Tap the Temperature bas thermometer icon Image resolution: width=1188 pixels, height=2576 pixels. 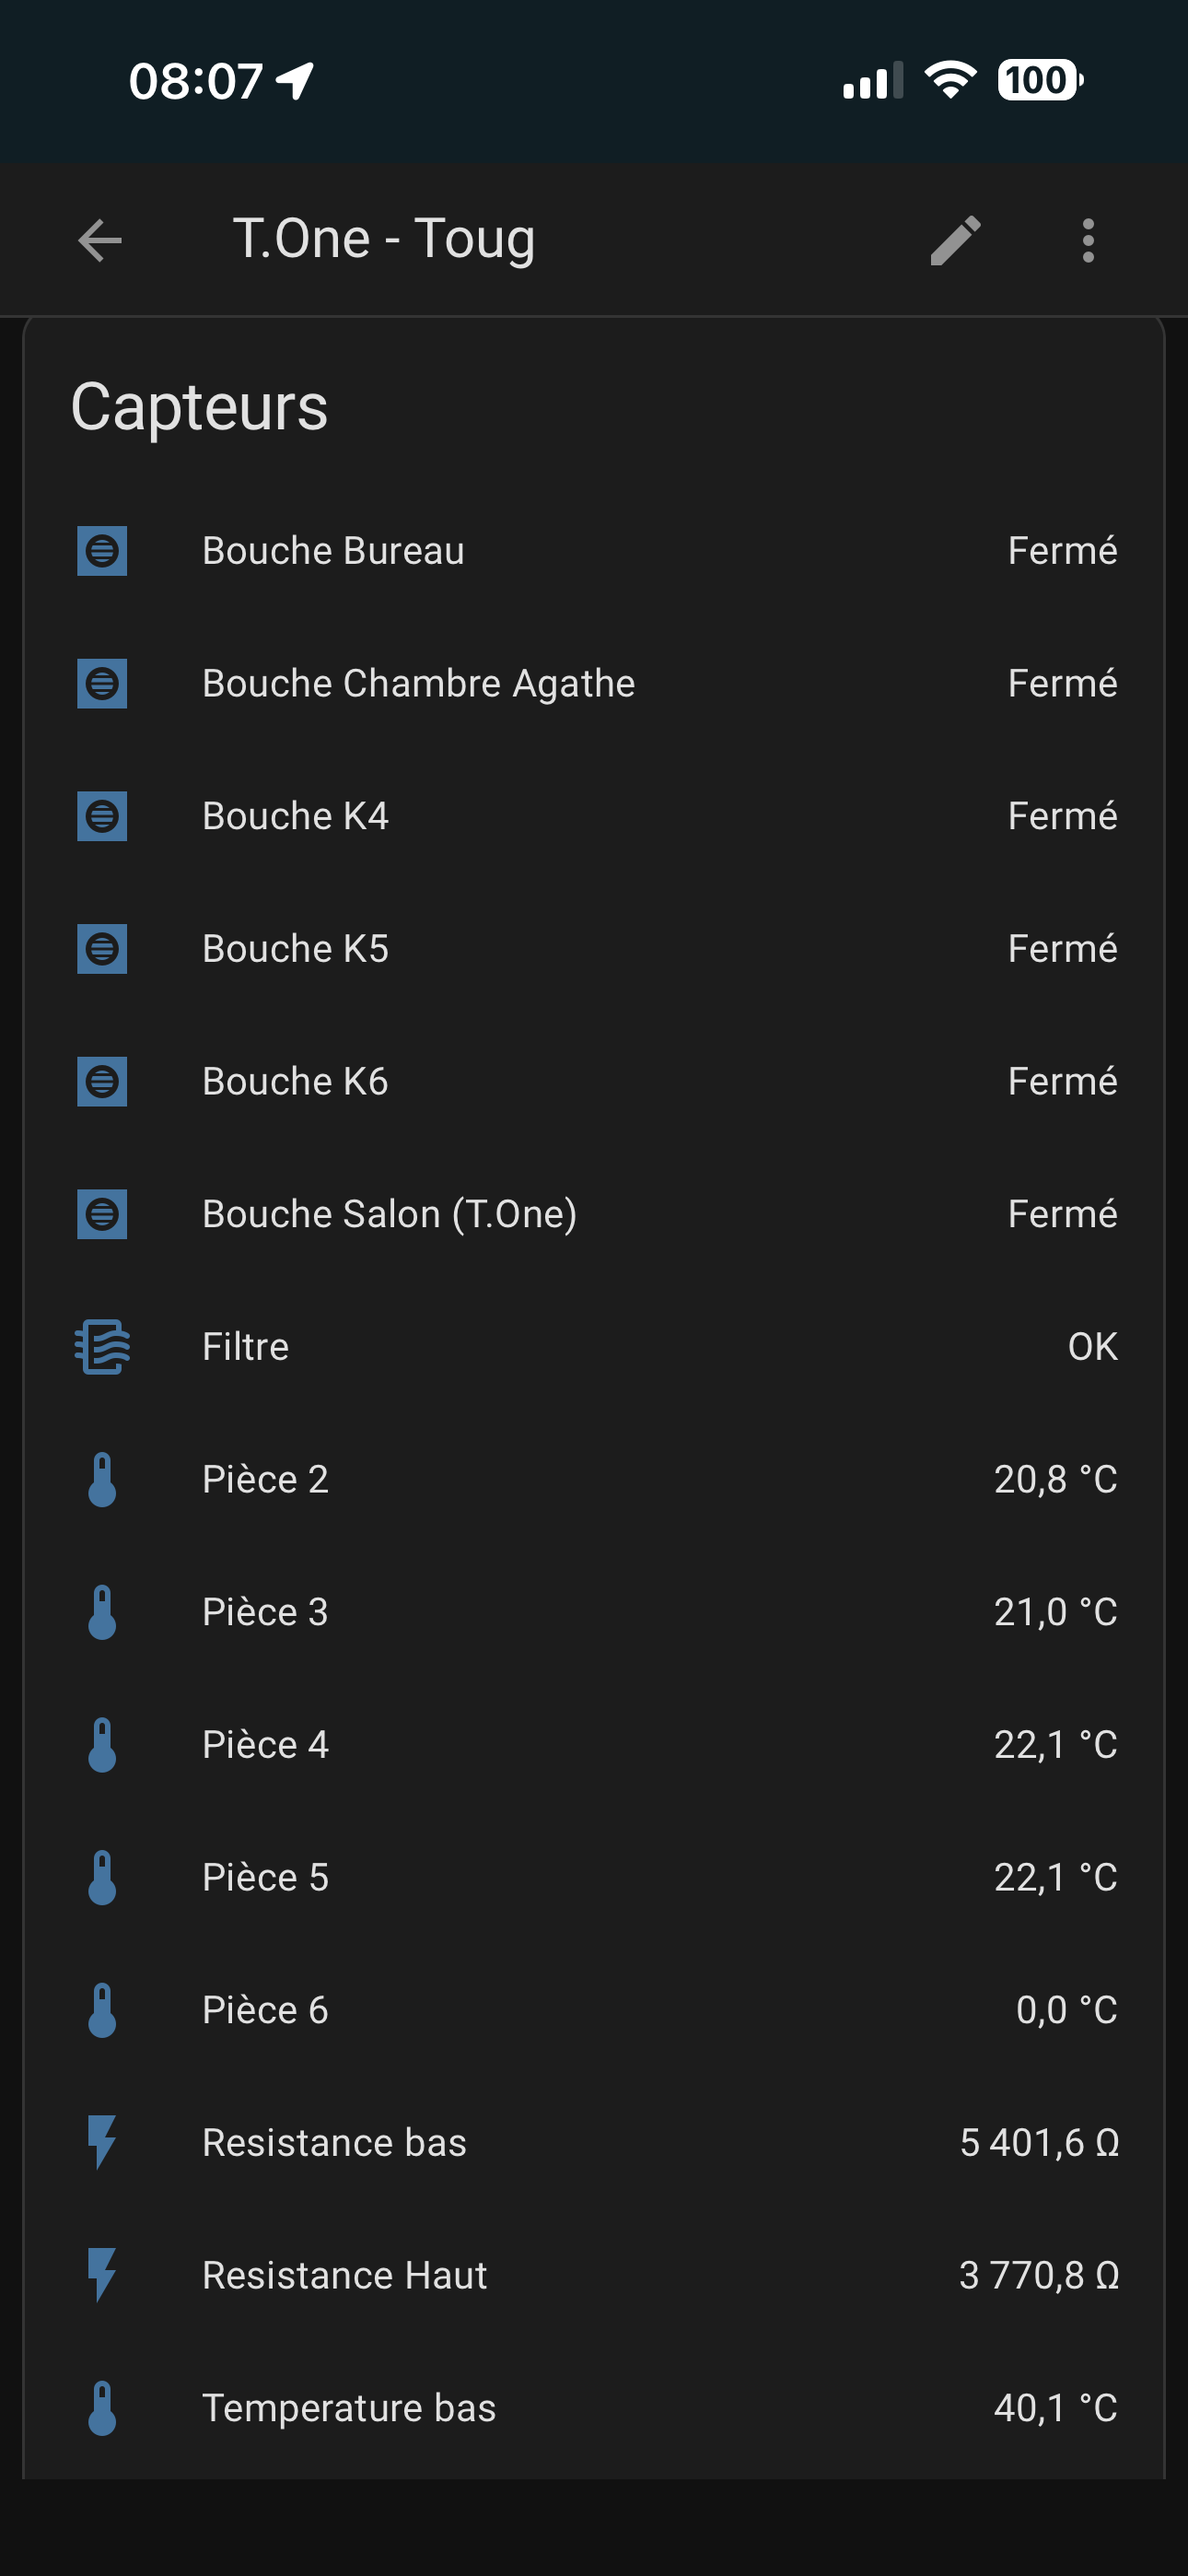point(102,2408)
